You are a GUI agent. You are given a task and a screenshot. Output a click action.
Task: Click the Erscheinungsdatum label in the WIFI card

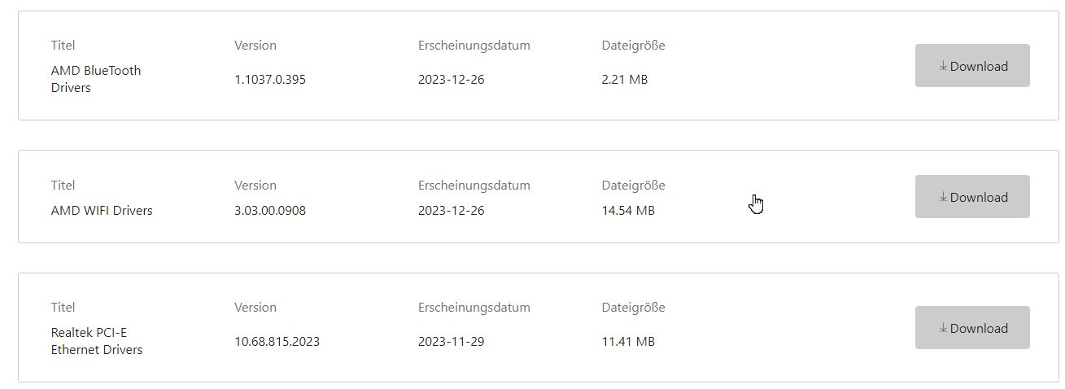474,186
